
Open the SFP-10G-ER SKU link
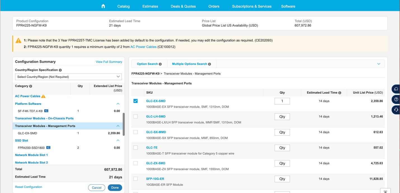coord(155,179)
